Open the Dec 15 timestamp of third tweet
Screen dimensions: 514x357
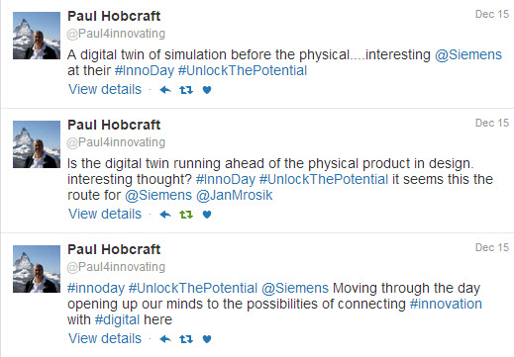coord(492,247)
